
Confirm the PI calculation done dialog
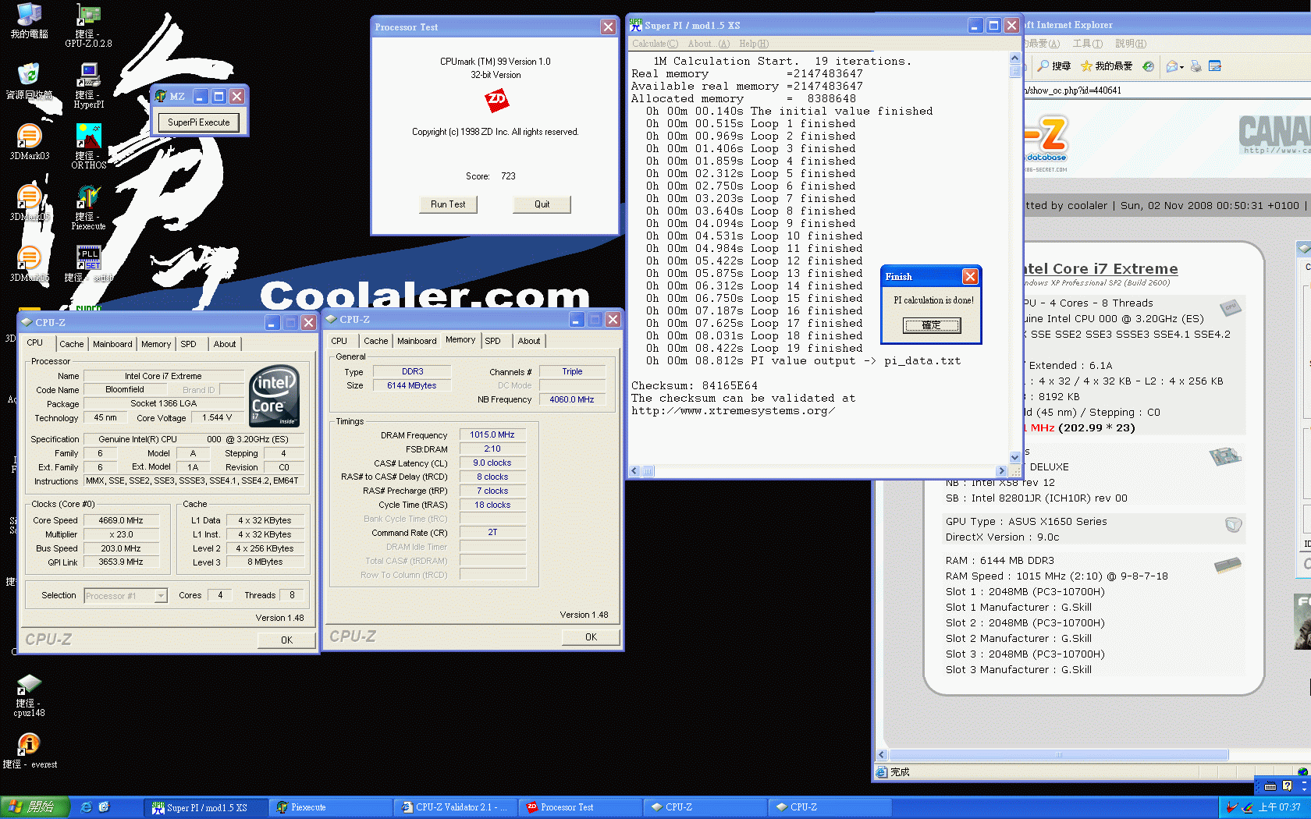pyautogui.click(x=932, y=325)
